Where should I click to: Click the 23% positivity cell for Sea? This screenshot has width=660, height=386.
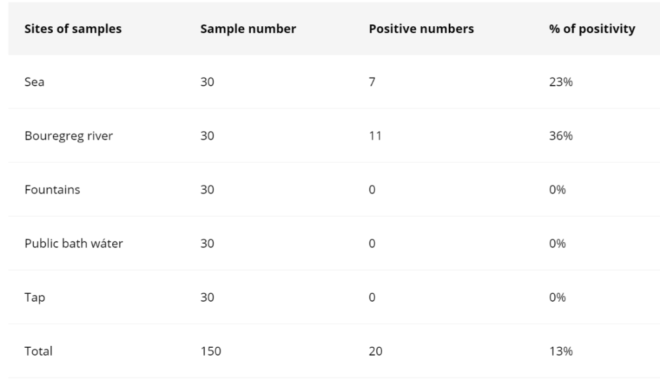pyautogui.click(x=560, y=82)
